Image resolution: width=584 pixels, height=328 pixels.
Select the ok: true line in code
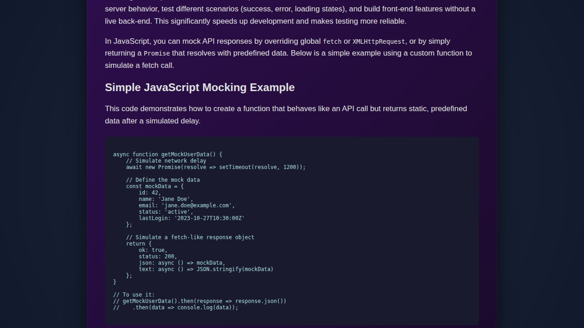[152, 250]
